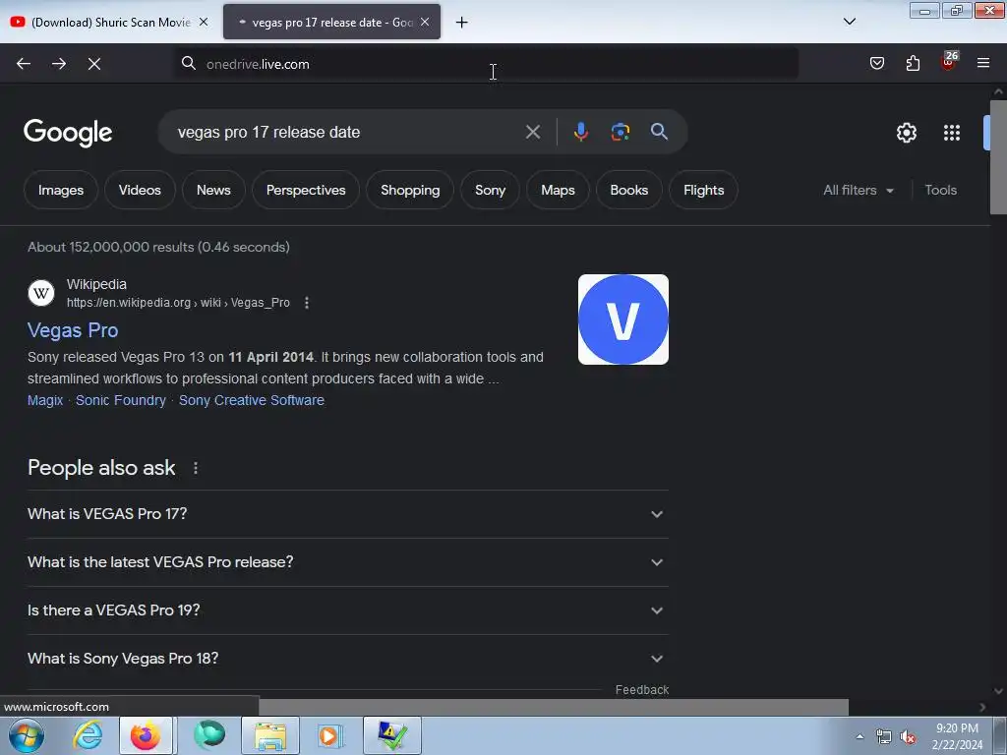Close the vegas pro 17 tab
Image resolution: width=1007 pixels, height=755 pixels.
coord(425,22)
